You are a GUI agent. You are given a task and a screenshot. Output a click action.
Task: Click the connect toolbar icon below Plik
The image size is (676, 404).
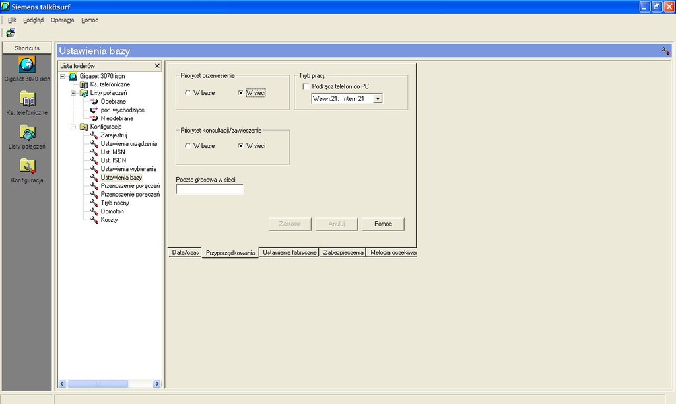11,33
